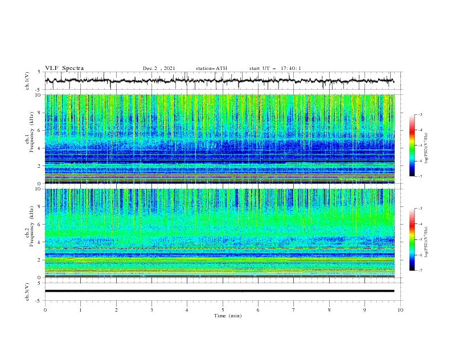The height and width of the screenshot is (348, 451).
Task: Click the ch.2 spectrogram "4" kHz tick label
Action: tap(40, 242)
